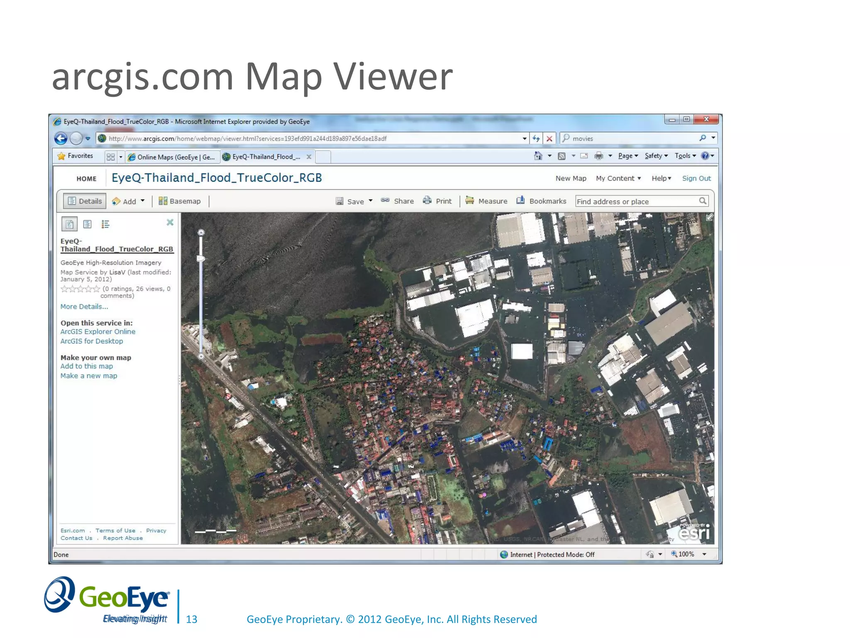Viewport: 850px width, 638px height.
Task: Click zoom-out at bottom of zoom slider
Action: click(x=201, y=356)
